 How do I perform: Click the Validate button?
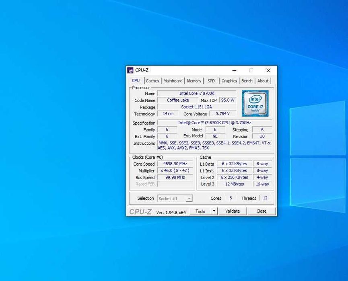click(x=233, y=211)
